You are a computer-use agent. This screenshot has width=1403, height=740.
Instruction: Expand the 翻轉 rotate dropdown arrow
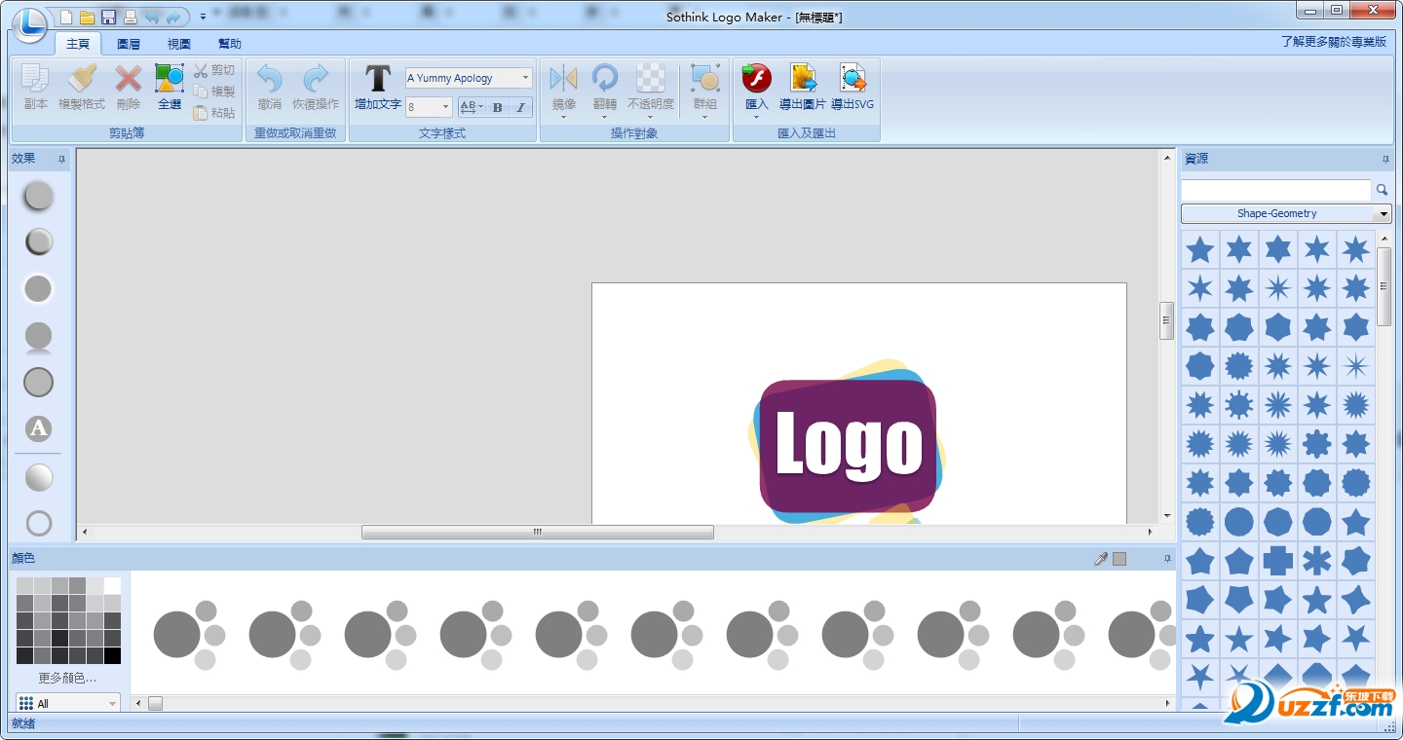[x=605, y=117]
